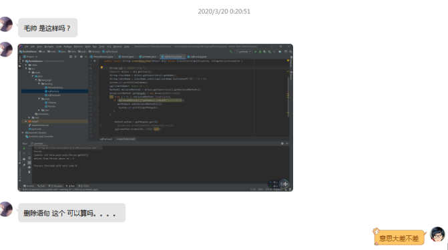Click the 意思大差不差 sticker reply
Viewport: 448px width, 250px height.
click(399, 237)
